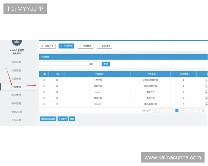Open 内容管理 in the sidebar

click(16, 71)
